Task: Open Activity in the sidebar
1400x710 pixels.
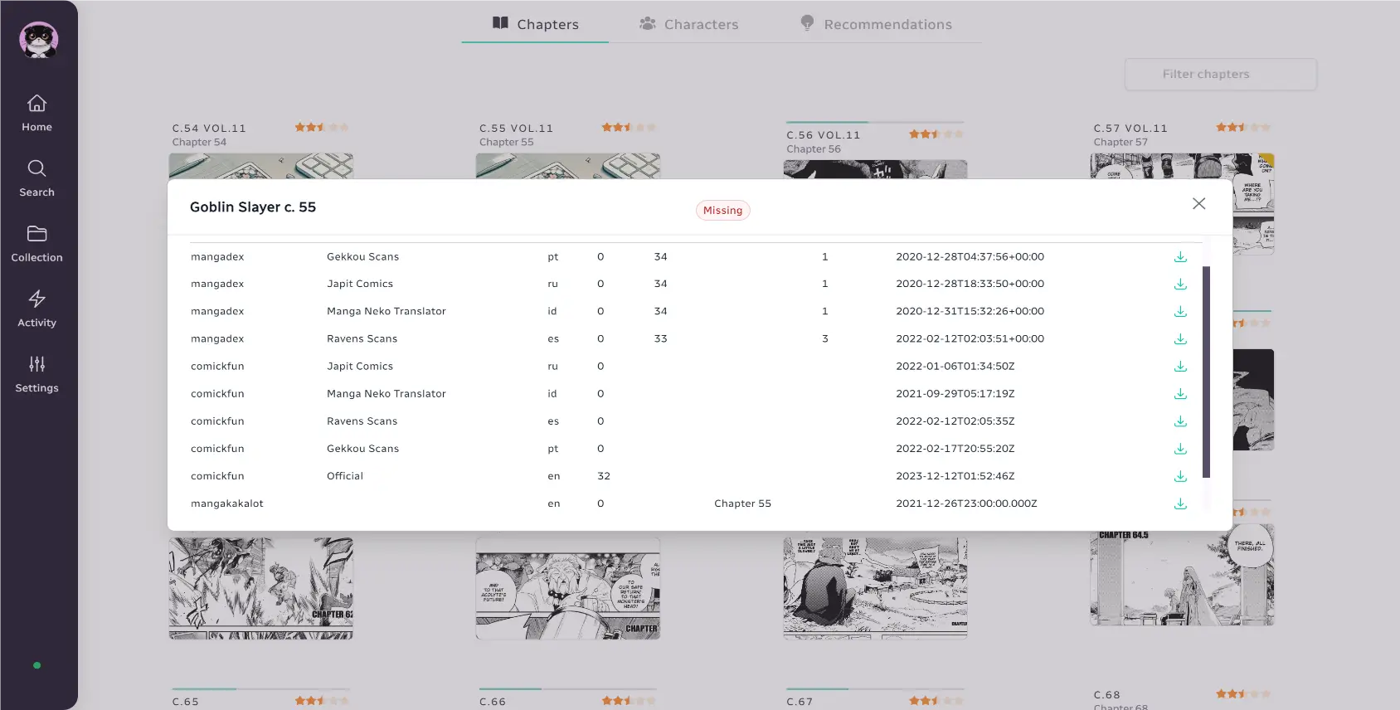Action: (x=36, y=309)
